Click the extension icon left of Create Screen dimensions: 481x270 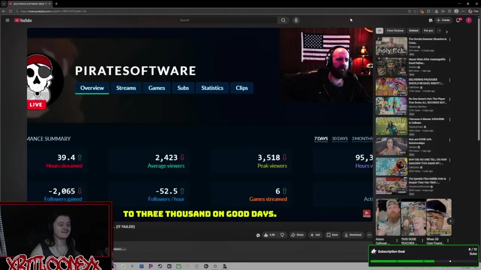(x=431, y=20)
